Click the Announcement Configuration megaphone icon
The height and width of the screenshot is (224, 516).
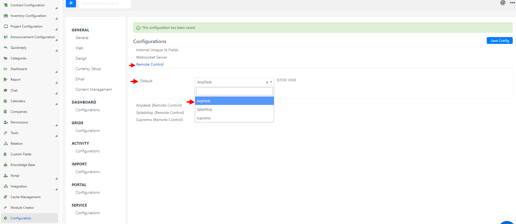point(5,37)
